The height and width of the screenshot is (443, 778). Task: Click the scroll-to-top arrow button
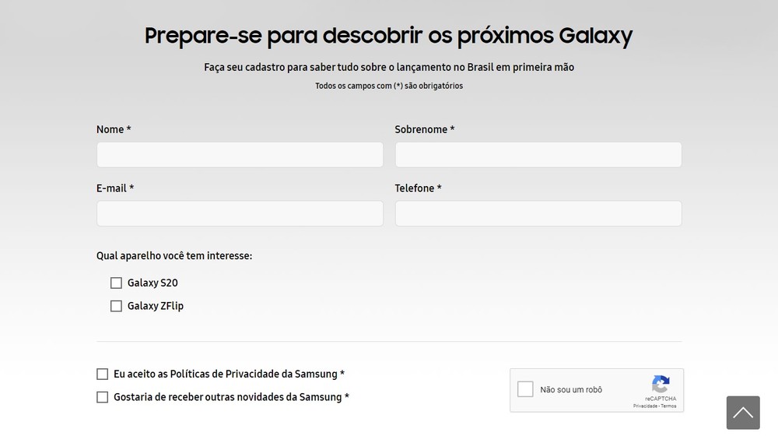pyautogui.click(x=743, y=413)
